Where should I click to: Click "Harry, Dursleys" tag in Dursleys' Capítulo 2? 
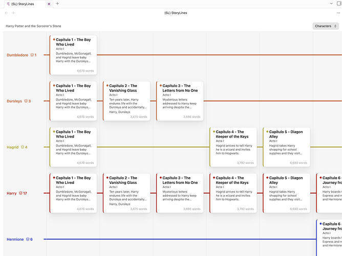120,112
